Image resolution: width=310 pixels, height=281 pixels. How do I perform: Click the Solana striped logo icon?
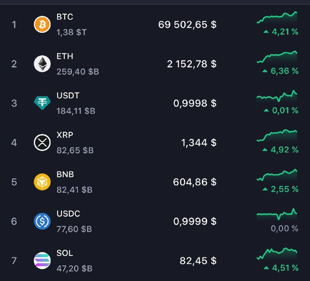(x=42, y=260)
